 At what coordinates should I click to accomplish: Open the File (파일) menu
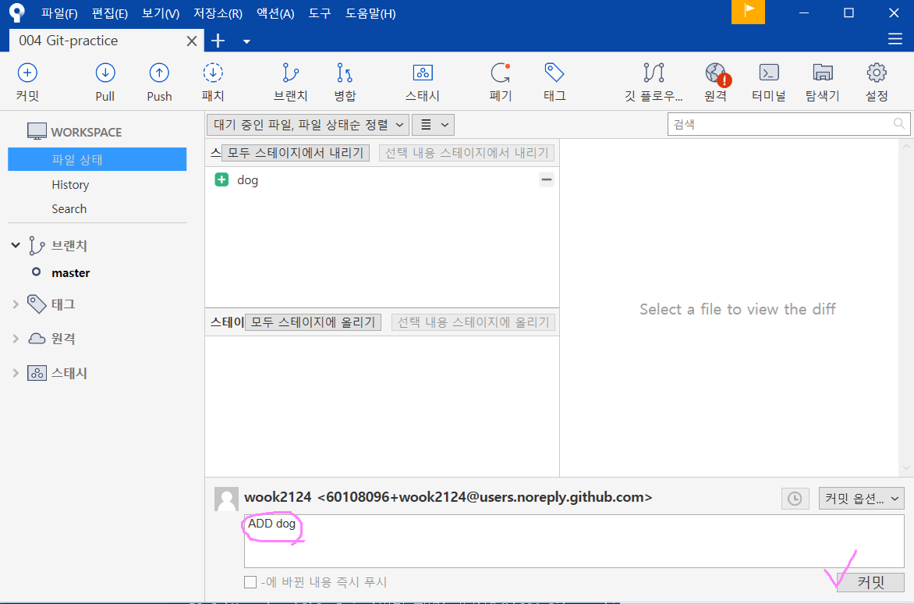59,12
